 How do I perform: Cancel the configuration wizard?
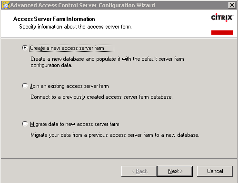click(x=215, y=171)
